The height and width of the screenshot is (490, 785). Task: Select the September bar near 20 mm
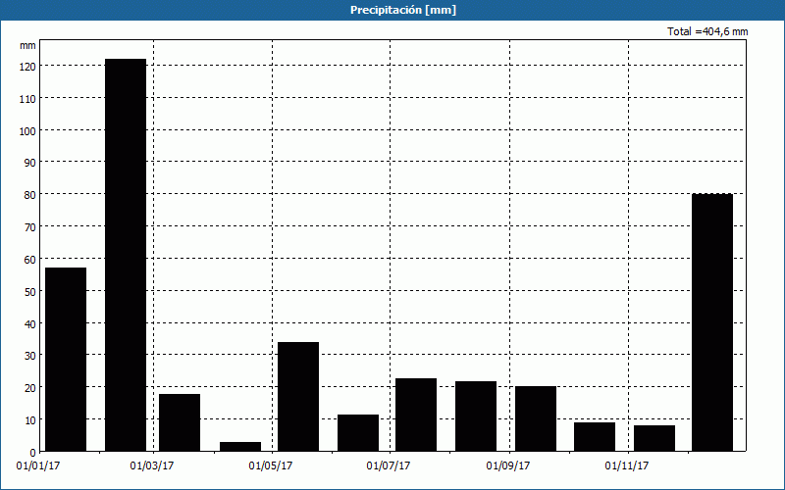[535, 418]
